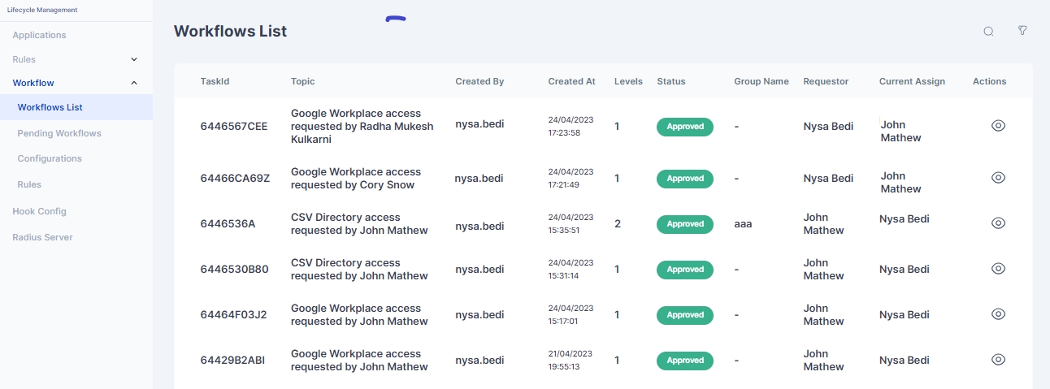
Task: Open the search icon in Workflows List header
Action: point(988,32)
